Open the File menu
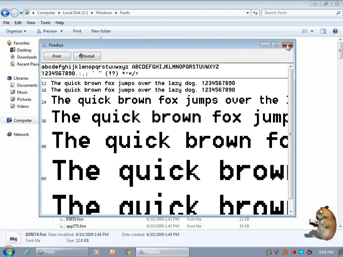This screenshot has width=343, height=257. pos(6,23)
